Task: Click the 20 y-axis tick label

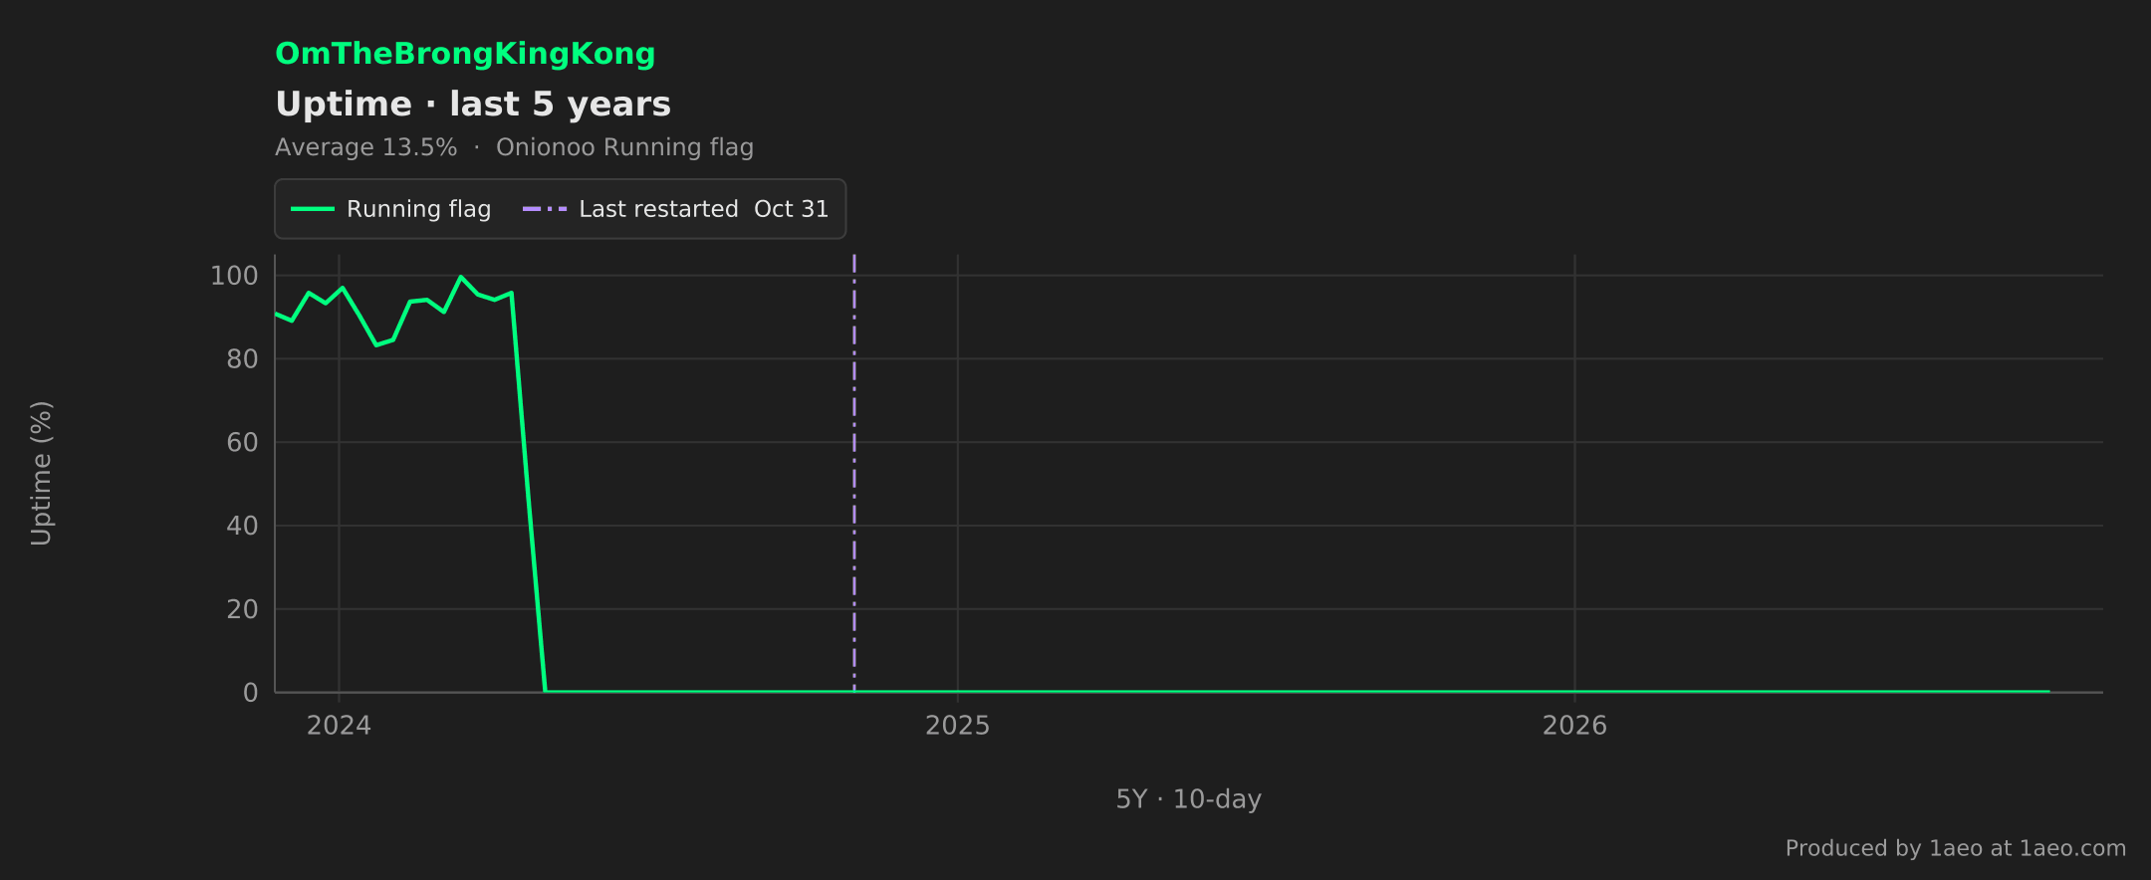Action: [x=242, y=609]
